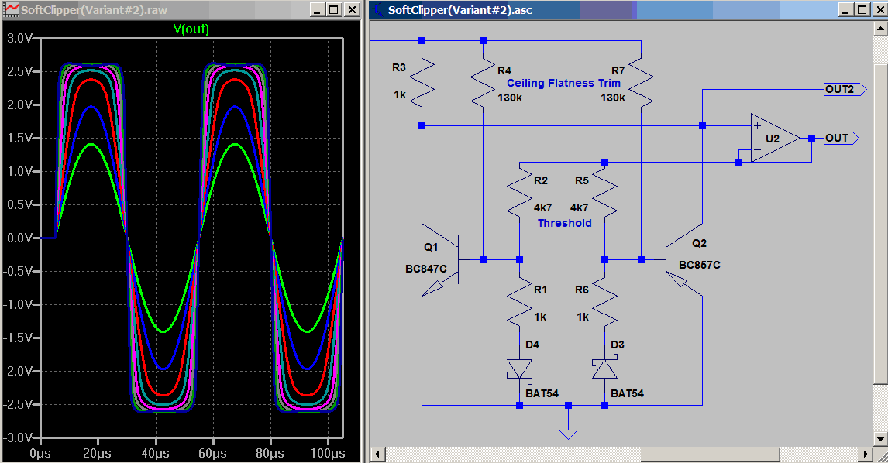Click the 4k7 value of R5
888x463 pixels.
[580, 207]
